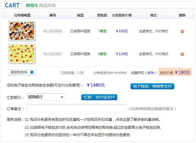Screen dimensions: 196x143
Task: Click the ¥1480元 wallet balance amount
Action: point(96,85)
